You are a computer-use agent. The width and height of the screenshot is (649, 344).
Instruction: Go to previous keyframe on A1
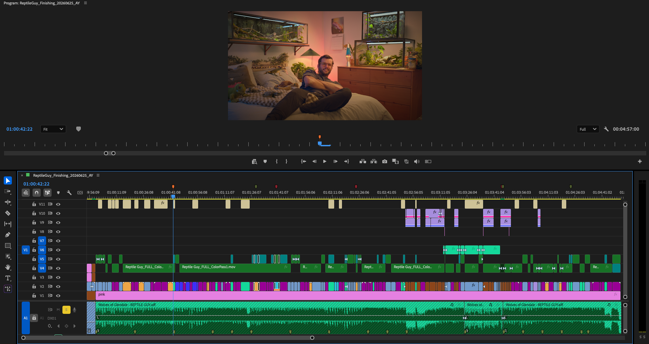pyautogui.click(x=58, y=326)
